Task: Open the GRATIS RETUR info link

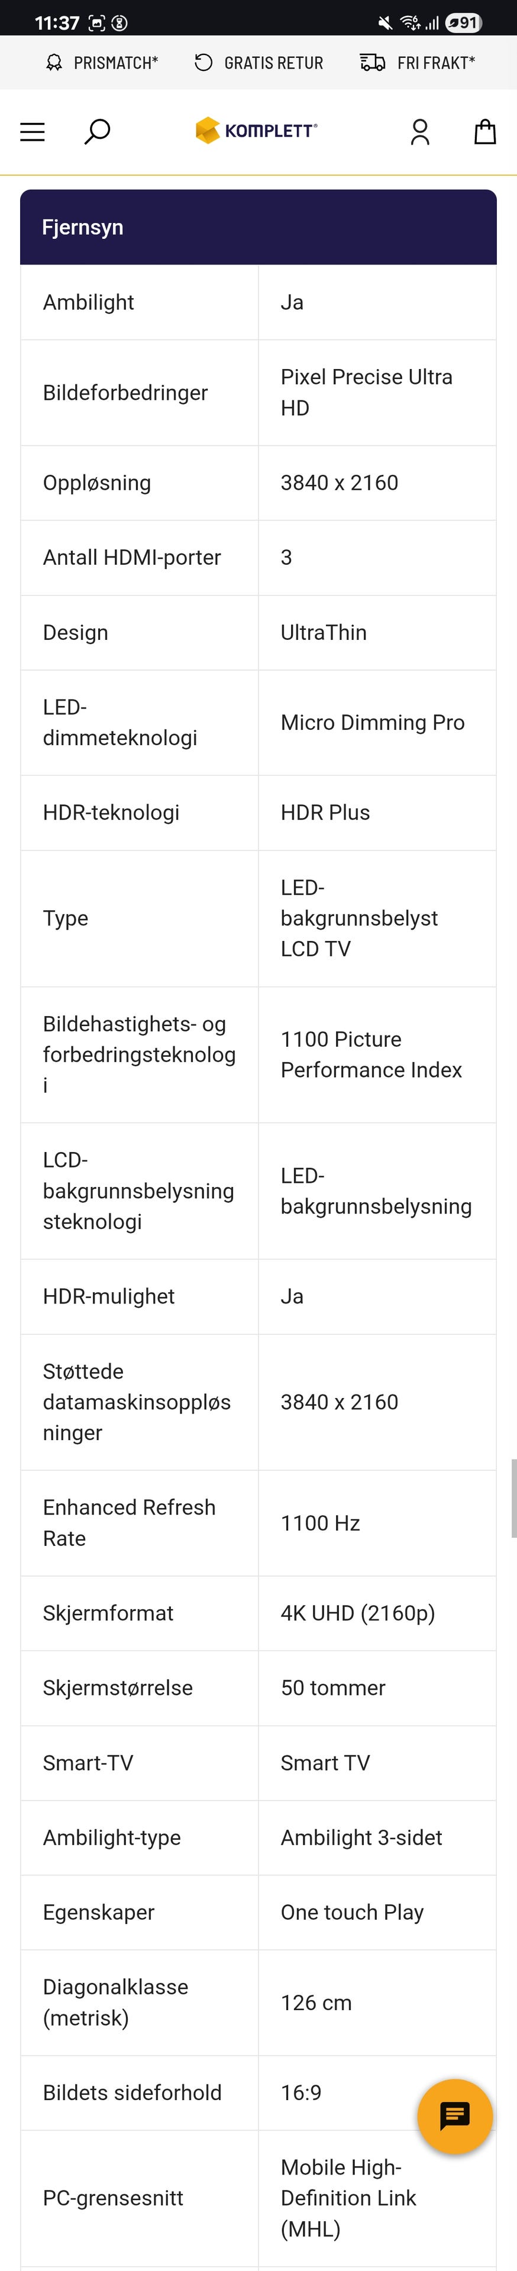Action: (x=273, y=63)
